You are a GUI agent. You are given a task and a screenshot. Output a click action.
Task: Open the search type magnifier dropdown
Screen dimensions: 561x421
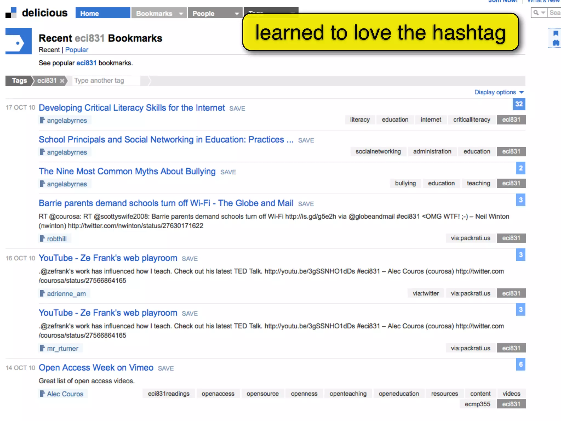539,13
